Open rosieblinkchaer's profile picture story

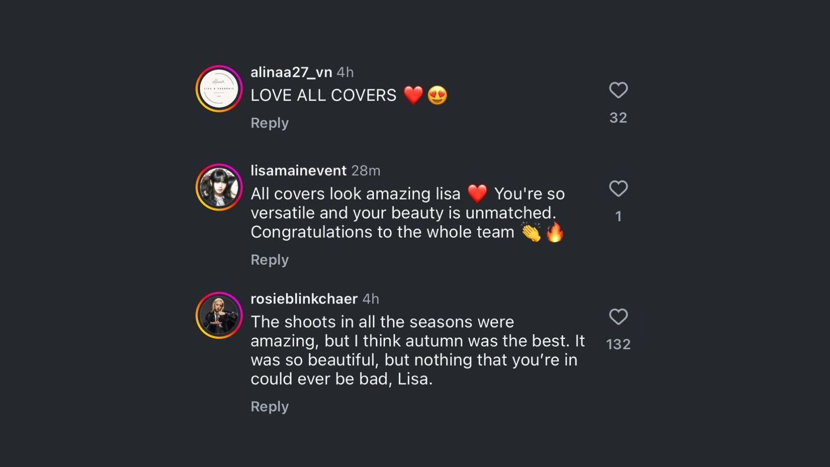(x=219, y=315)
